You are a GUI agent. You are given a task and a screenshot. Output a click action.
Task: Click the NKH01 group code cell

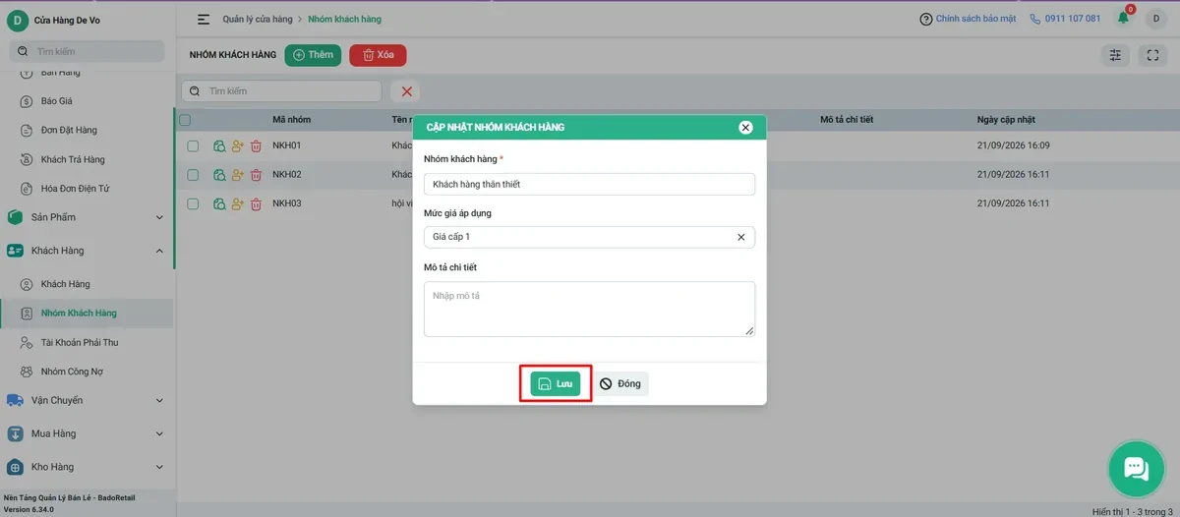point(286,146)
